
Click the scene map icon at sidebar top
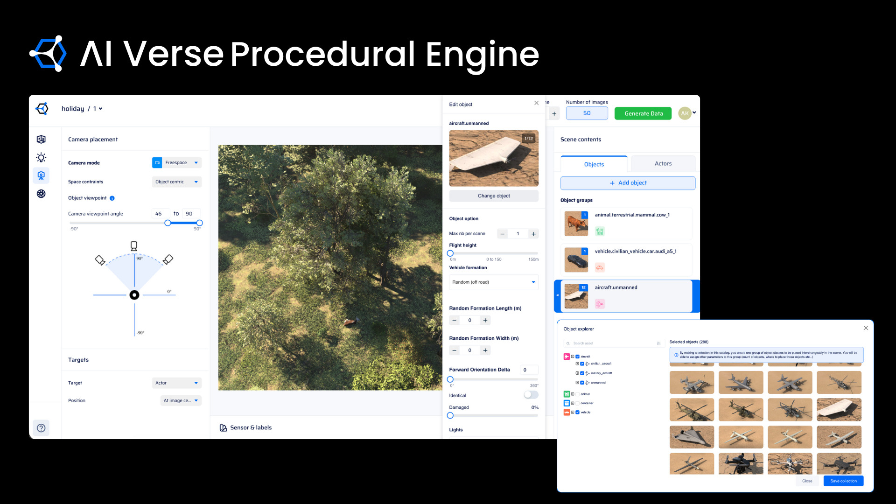click(41, 139)
